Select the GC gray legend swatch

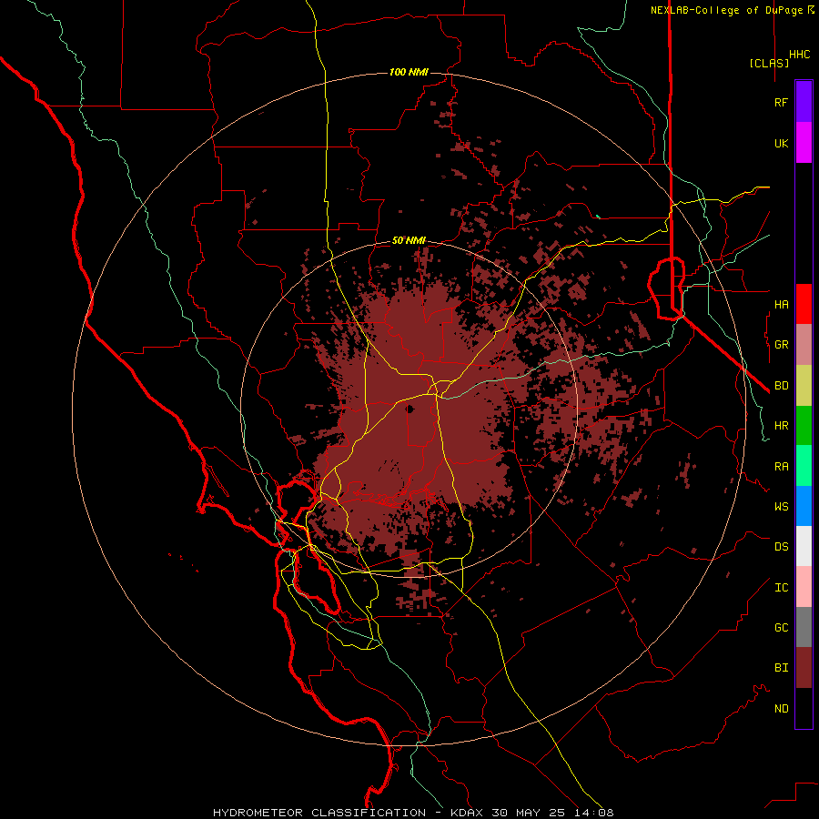(804, 627)
